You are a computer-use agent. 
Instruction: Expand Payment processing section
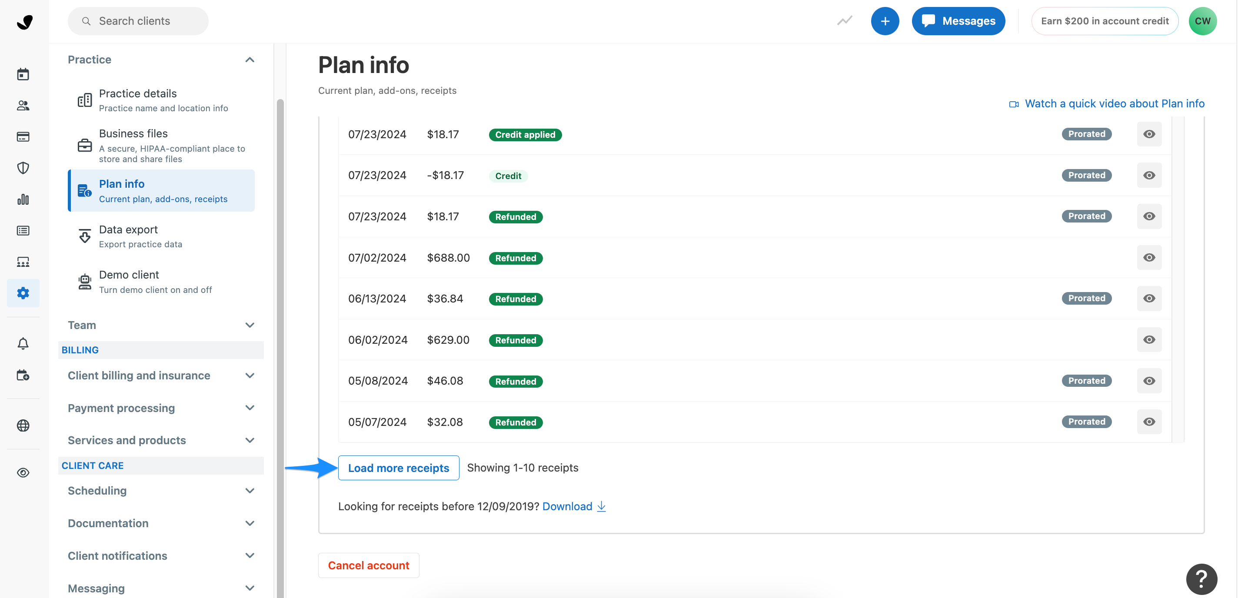[x=250, y=408]
